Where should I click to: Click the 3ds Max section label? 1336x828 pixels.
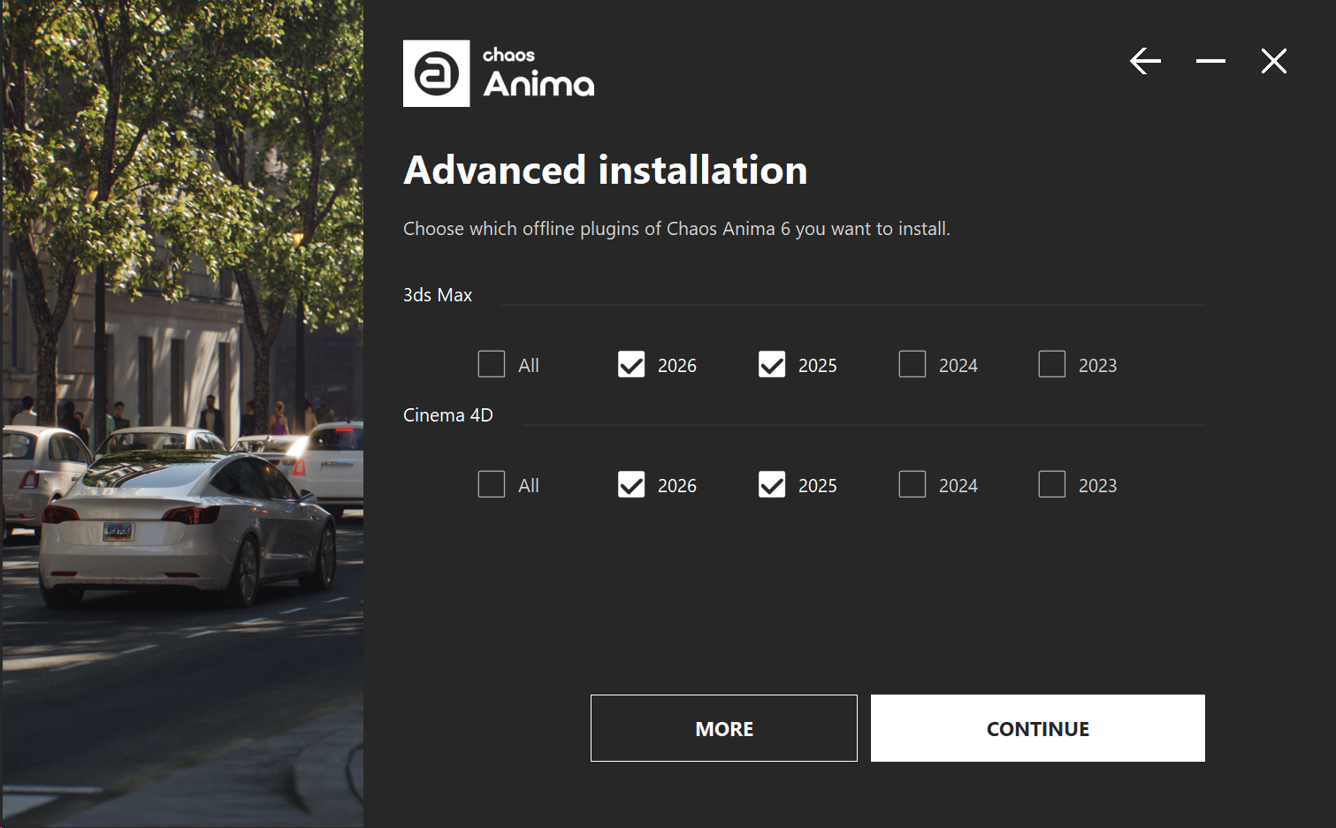pos(437,294)
